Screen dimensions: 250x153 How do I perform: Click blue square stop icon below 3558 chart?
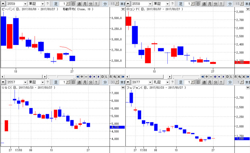point(219,77)
